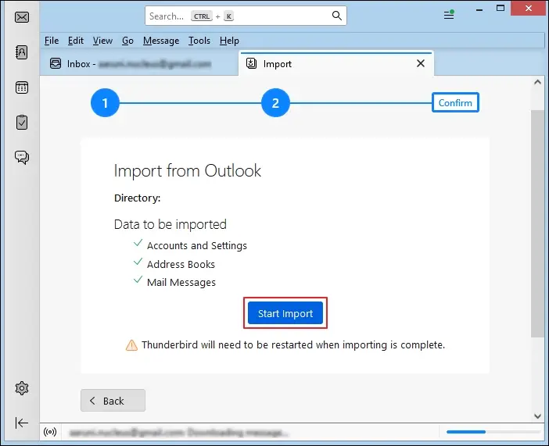This screenshot has height=446, width=549.
Task: Click the Inbox tab tray icon
Action: 56,63
